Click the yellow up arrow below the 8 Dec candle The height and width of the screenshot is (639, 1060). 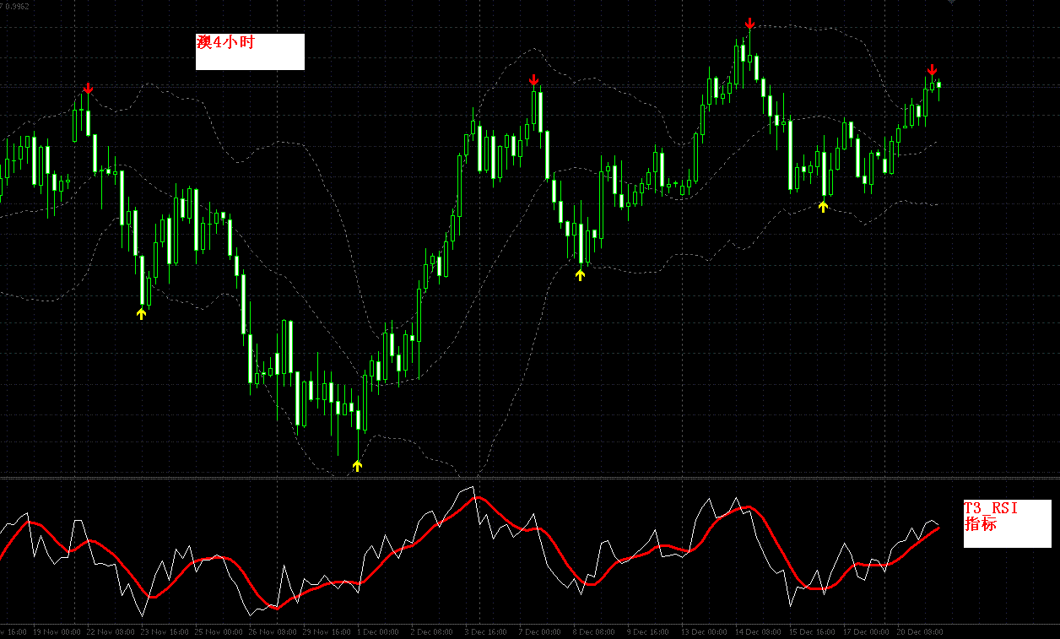[x=580, y=273]
